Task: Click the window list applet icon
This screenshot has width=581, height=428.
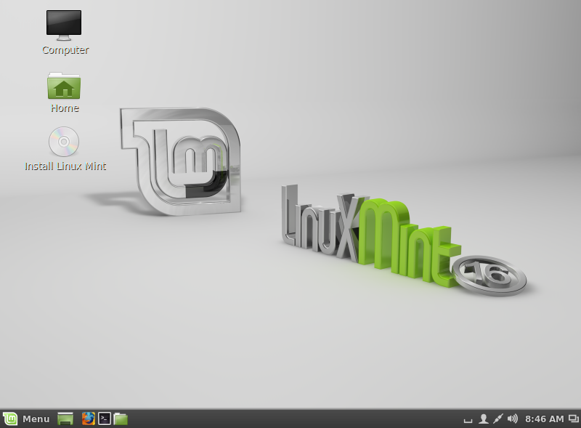Action: pos(573,419)
